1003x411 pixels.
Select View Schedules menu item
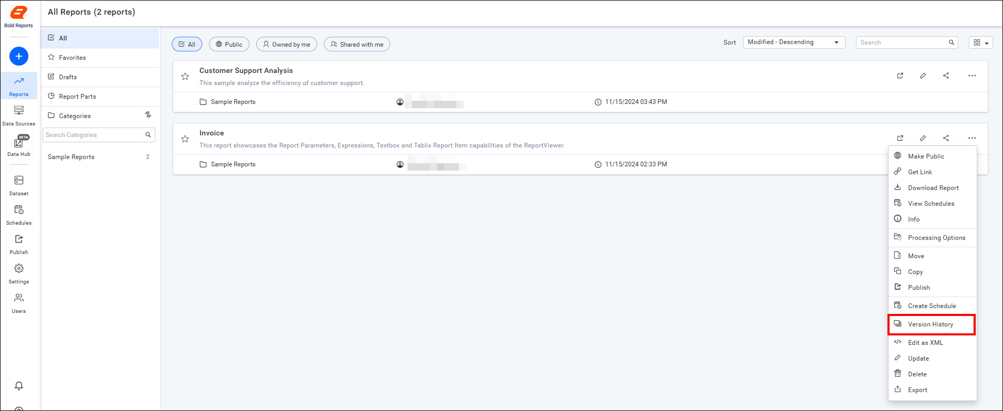click(932, 204)
